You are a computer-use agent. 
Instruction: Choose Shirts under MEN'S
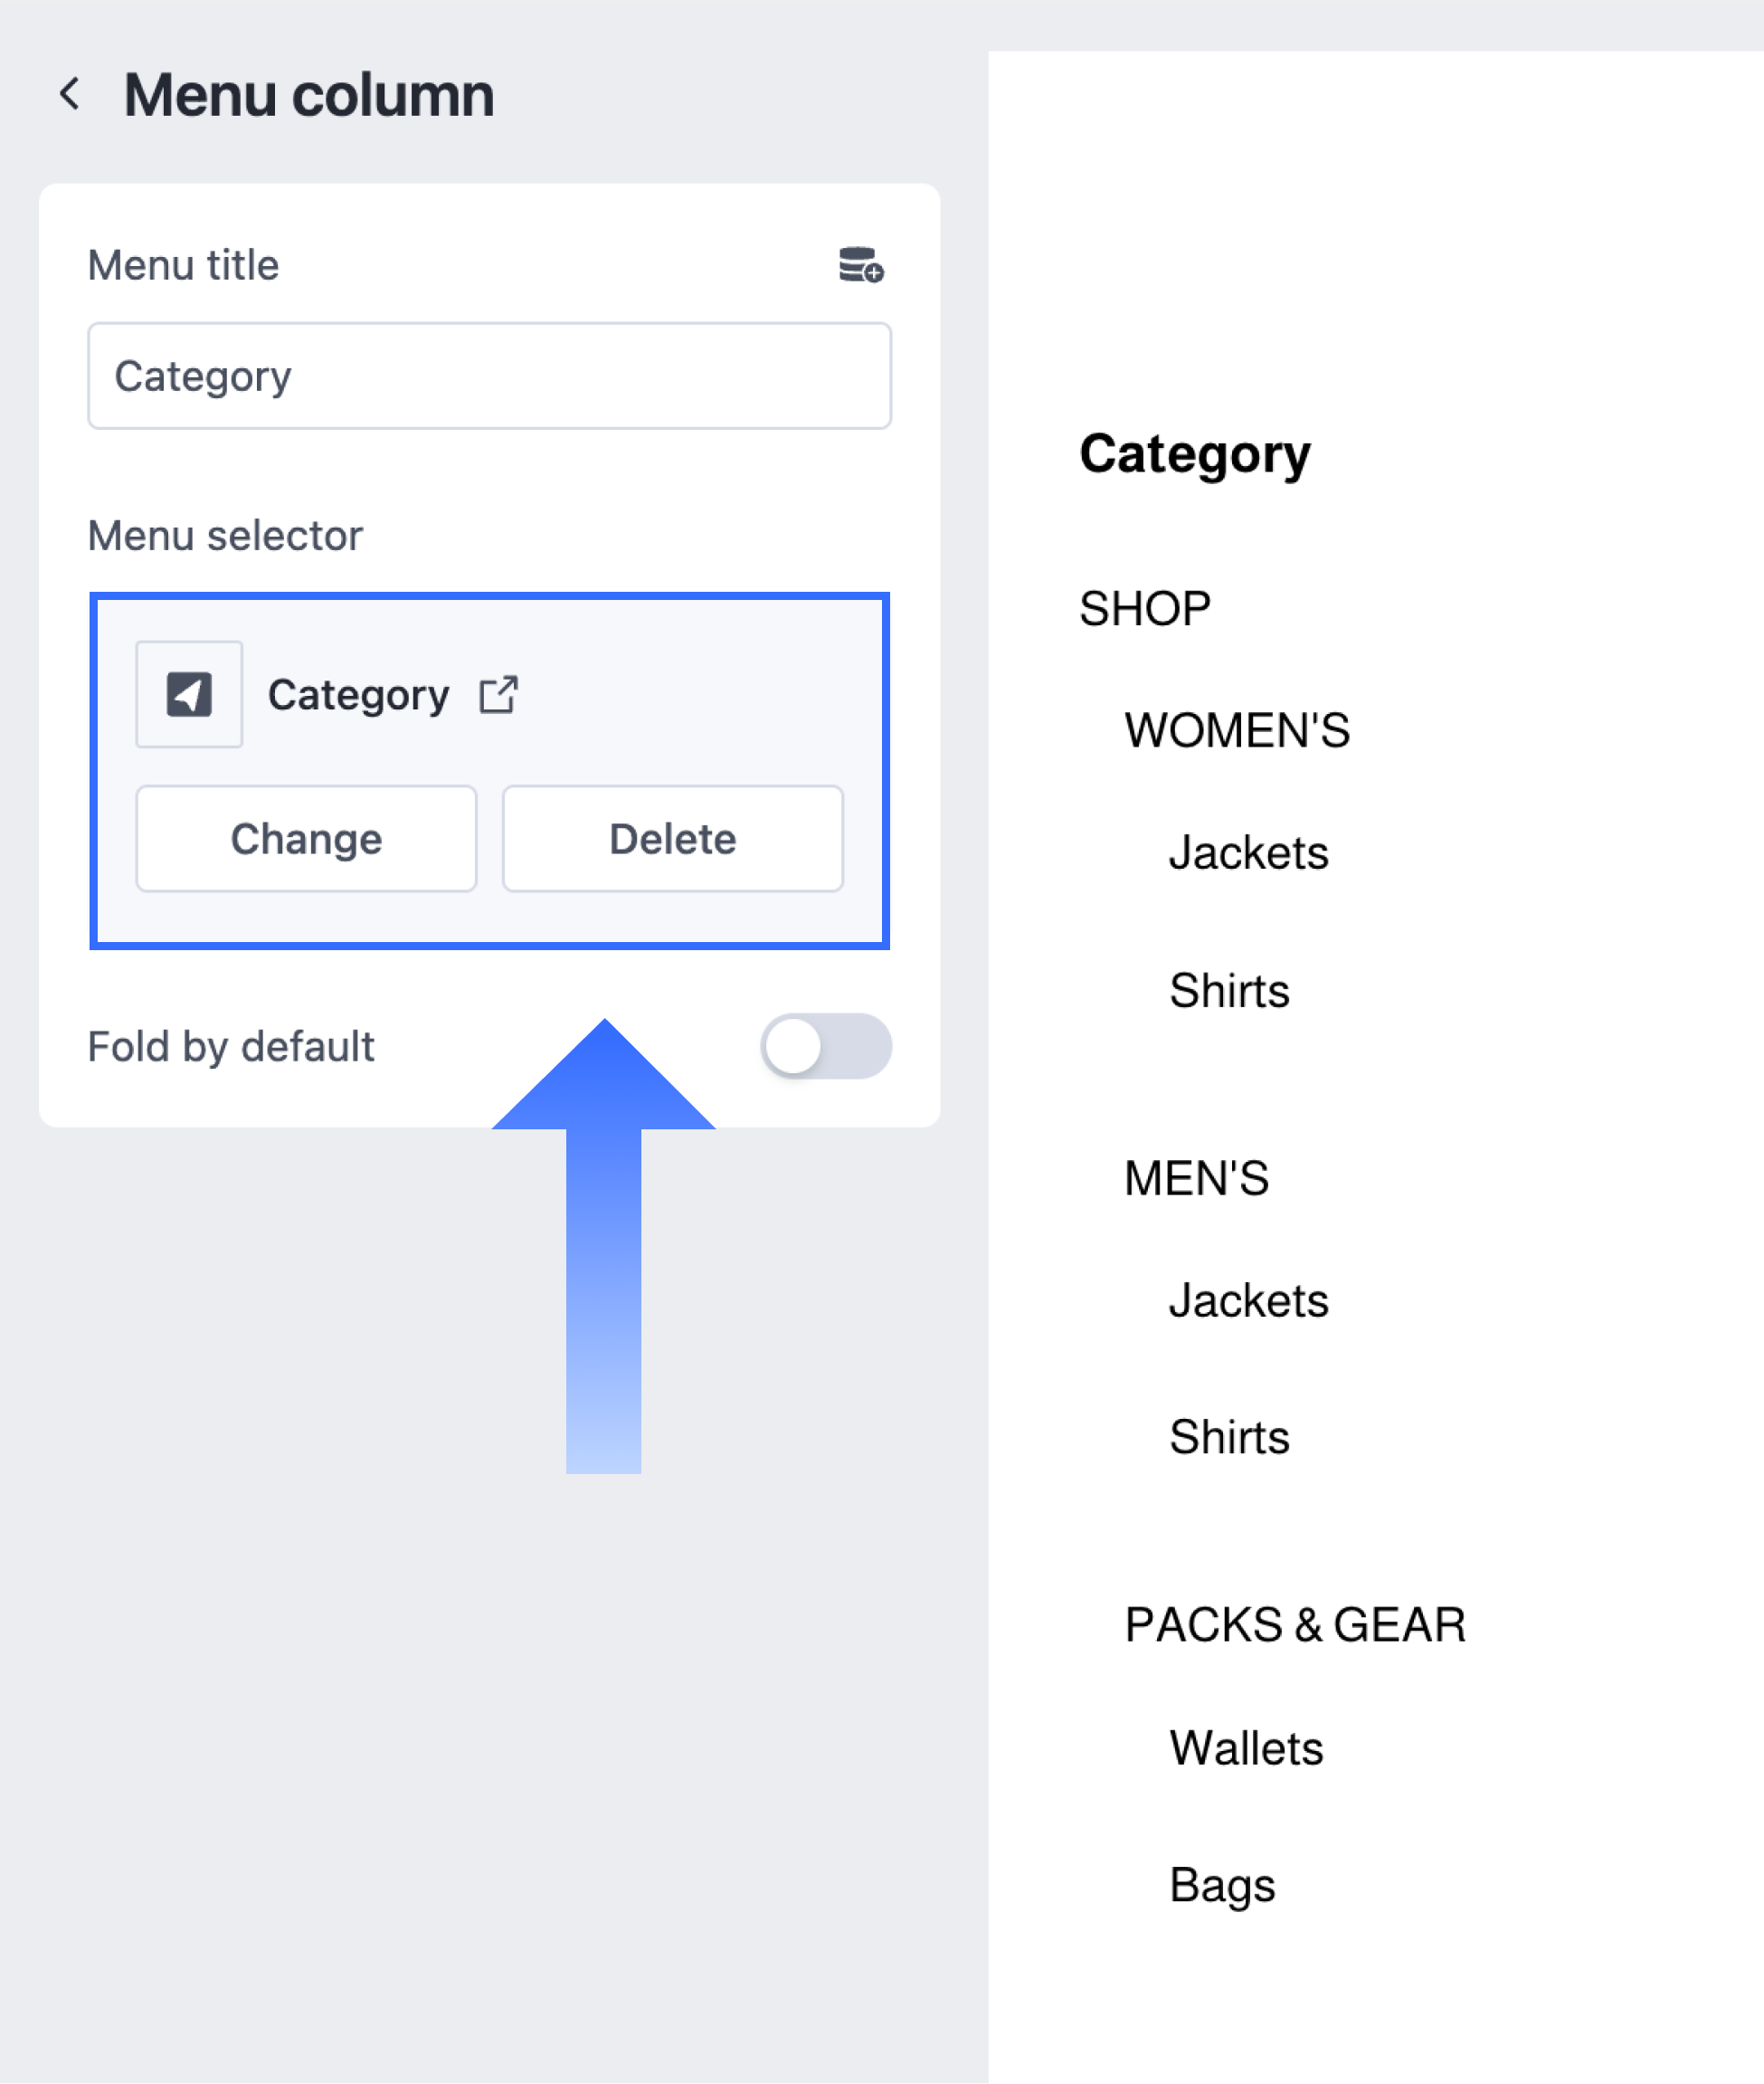coord(1229,1438)
